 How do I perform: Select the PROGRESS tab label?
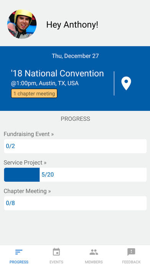click(x=19, y=262)
